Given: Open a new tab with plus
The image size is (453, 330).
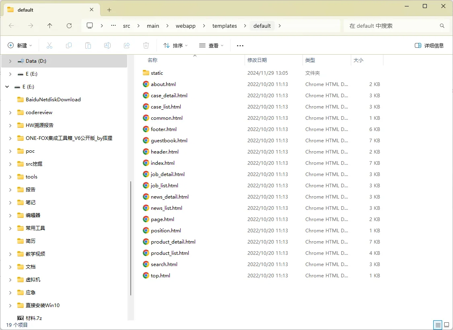Looking at the screenshot, I should point(109,10).
